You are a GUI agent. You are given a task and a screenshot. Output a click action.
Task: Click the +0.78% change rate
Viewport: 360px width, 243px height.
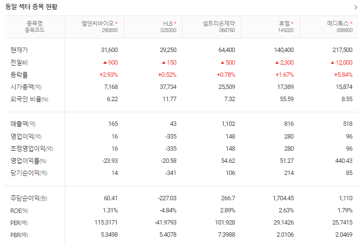click(226, 75)
